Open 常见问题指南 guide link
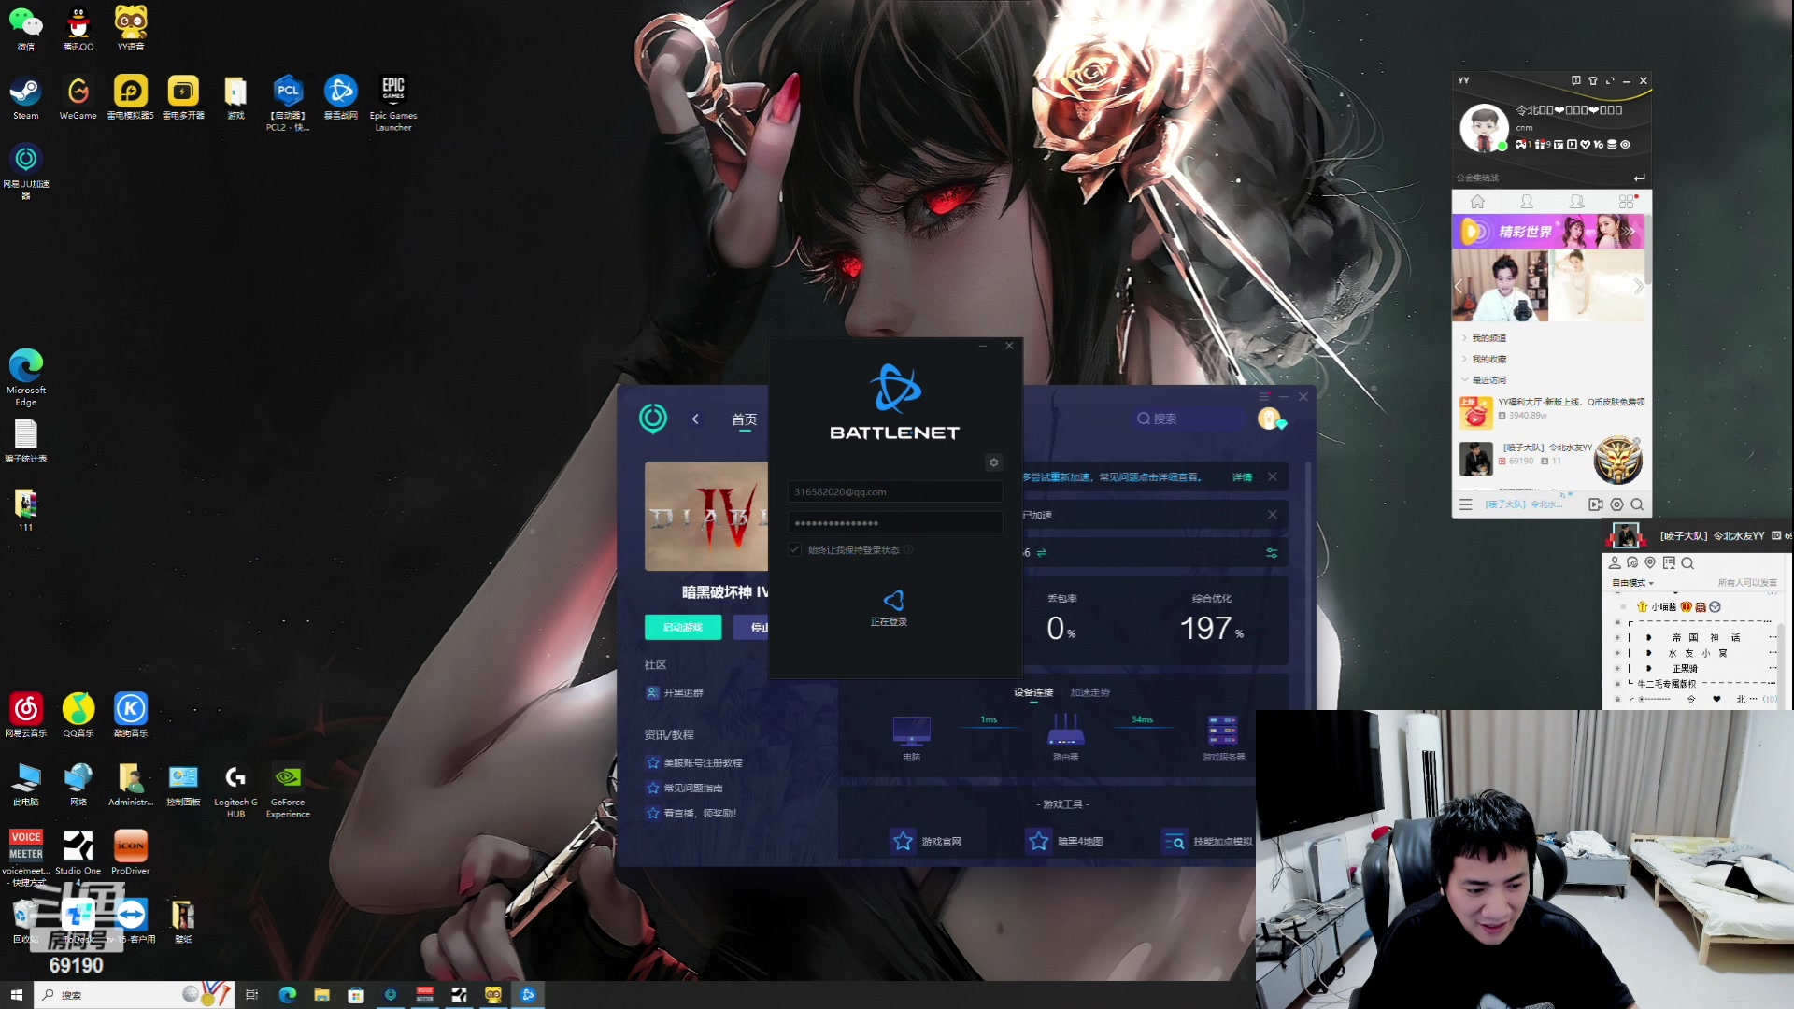Image resolution: width=1794 pixels, height=1009 pixels. [685, 788]
